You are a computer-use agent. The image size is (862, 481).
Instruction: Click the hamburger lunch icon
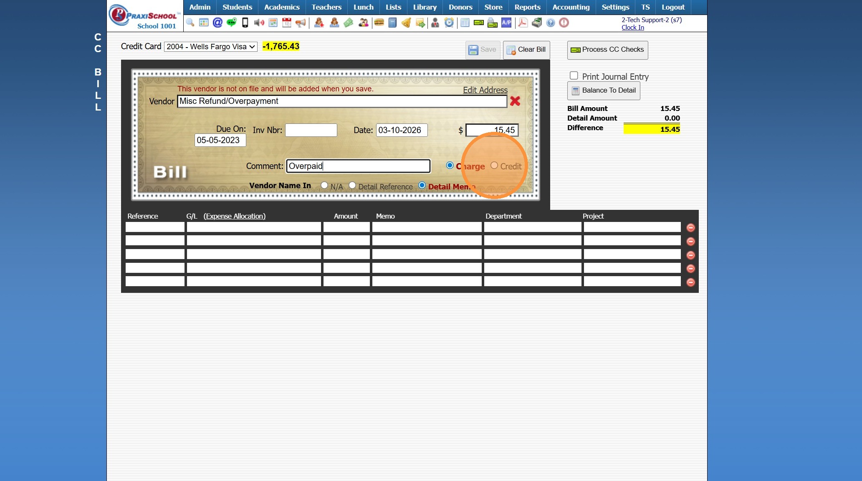coord(379,23)
